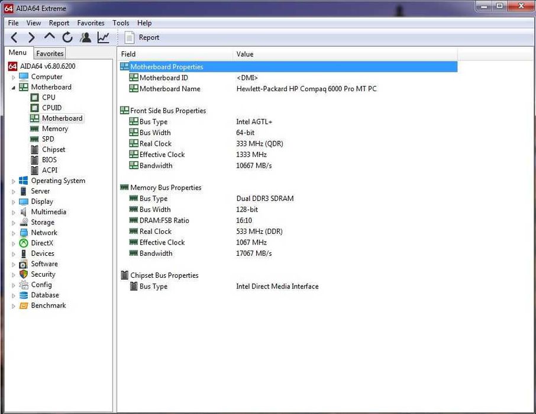
Task: Expand the Storage node arrow
Action: (14, 223)
